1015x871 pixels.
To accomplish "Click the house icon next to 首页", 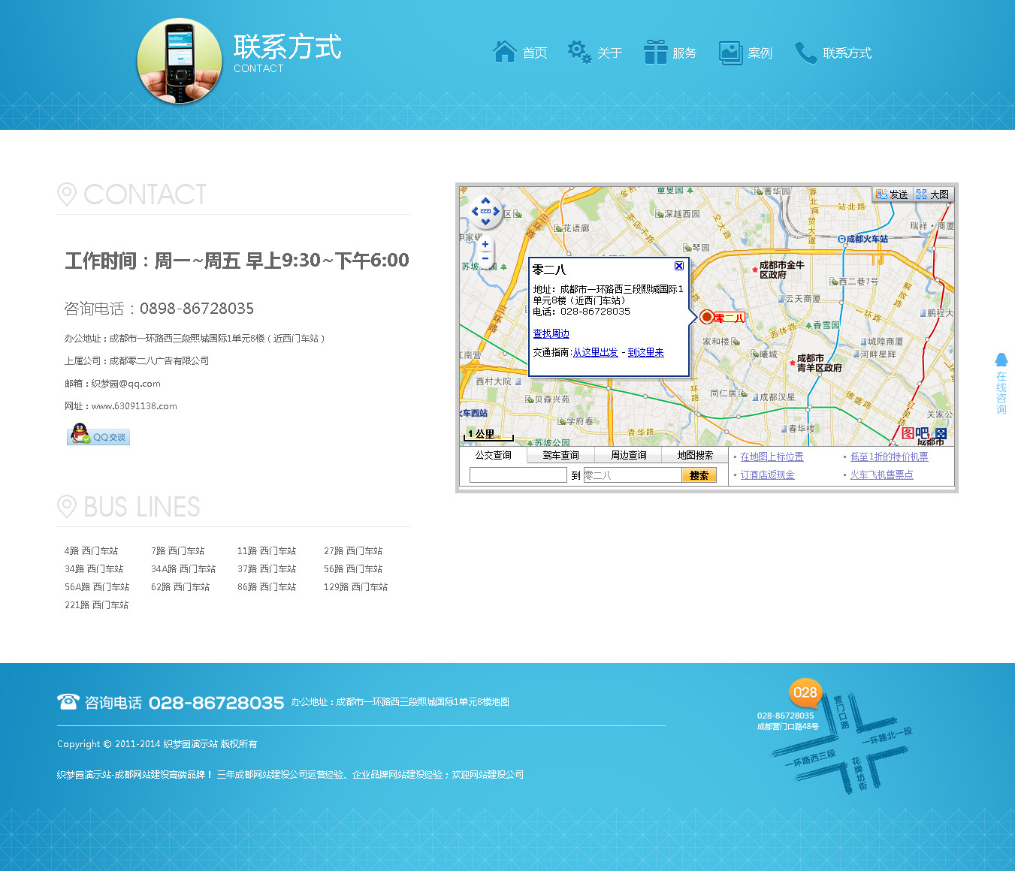I will [505, 52].
